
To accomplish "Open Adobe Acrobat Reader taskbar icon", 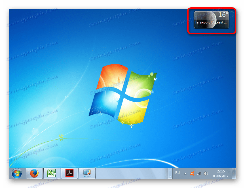I will (69, 173).
